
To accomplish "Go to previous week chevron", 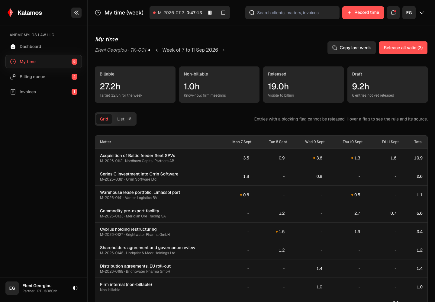I will [157, 50].
